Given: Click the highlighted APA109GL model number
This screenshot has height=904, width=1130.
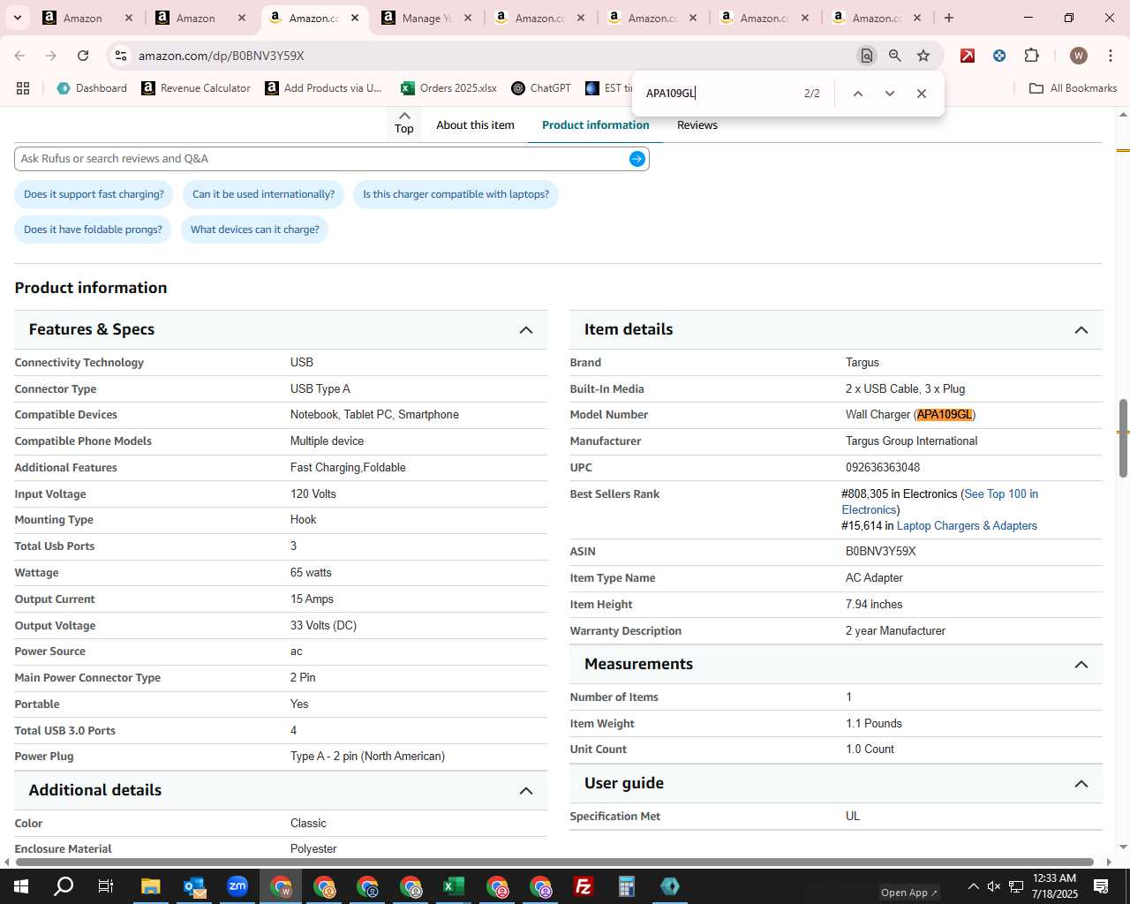Looking at the screenshot, I should [x=944, y=415].
